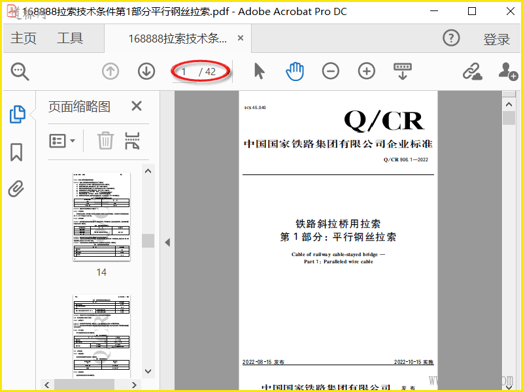523x392 pixels.
Task: Click the thumbnail page number label 14
Action: click(101, 272)
